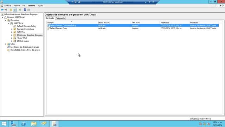
Task: Select GPO de inicio in the tree
Action: [x=22, y=41]
